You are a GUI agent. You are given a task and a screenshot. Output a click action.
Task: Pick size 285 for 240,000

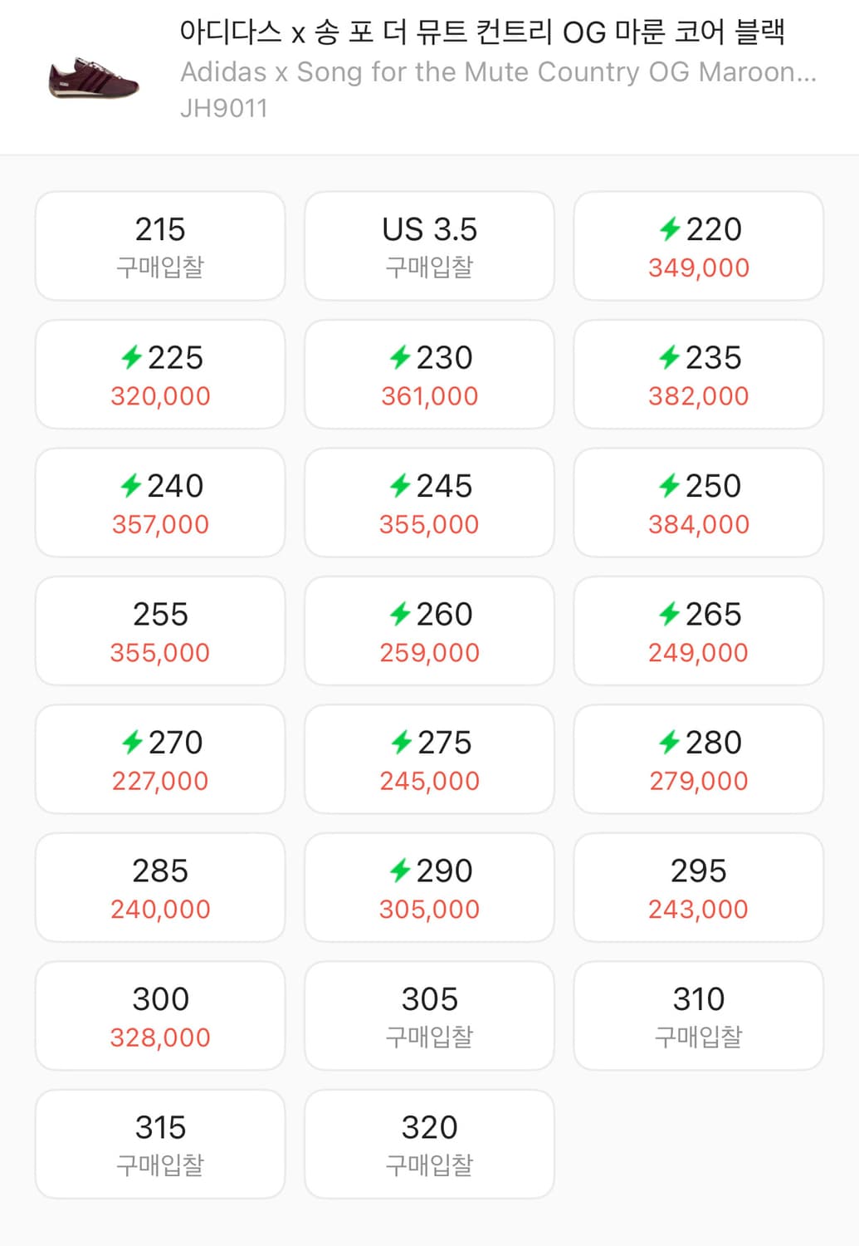pyautogui.click(x=160, y=887)
